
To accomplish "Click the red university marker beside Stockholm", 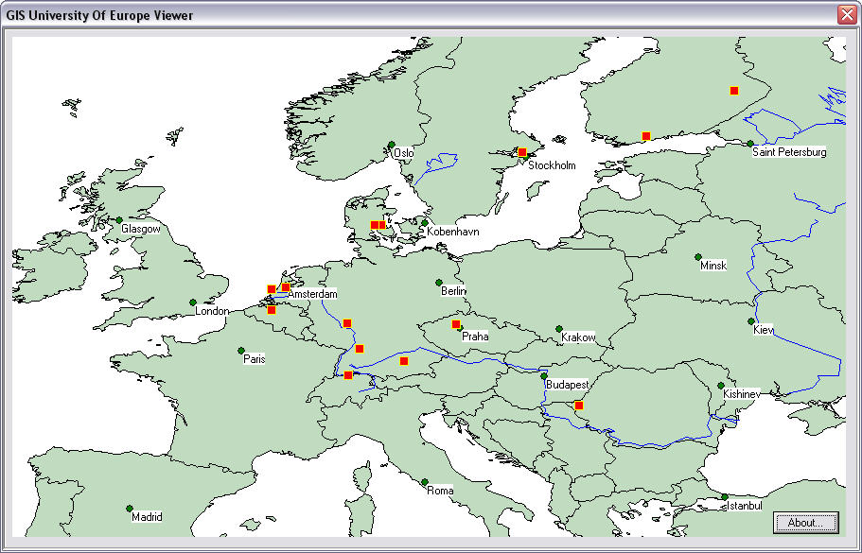I will coord(522,152).
